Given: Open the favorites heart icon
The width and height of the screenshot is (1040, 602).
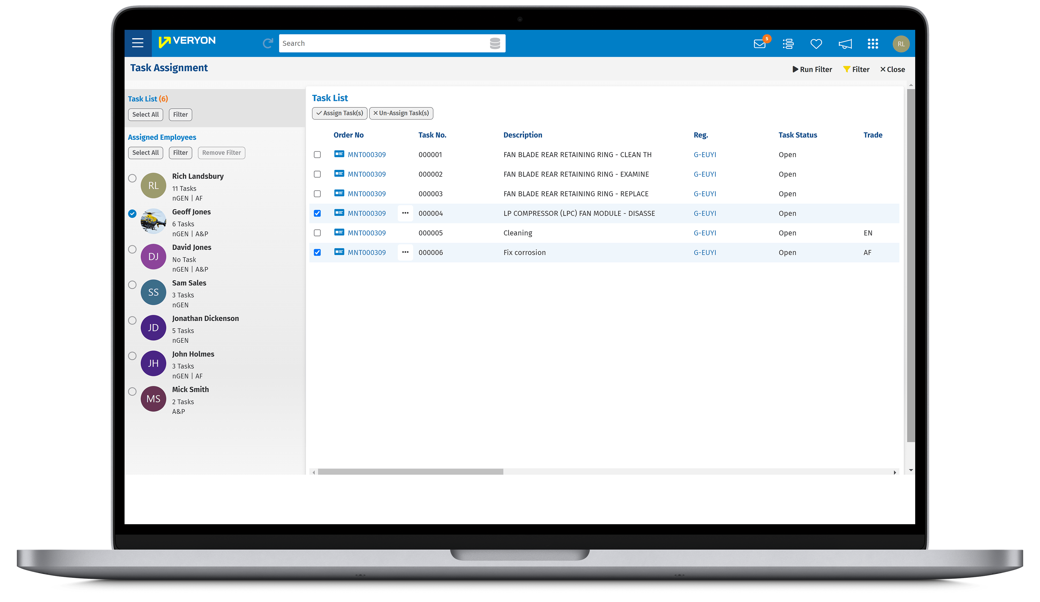Looking at the screenshot, I should (816, 43).
